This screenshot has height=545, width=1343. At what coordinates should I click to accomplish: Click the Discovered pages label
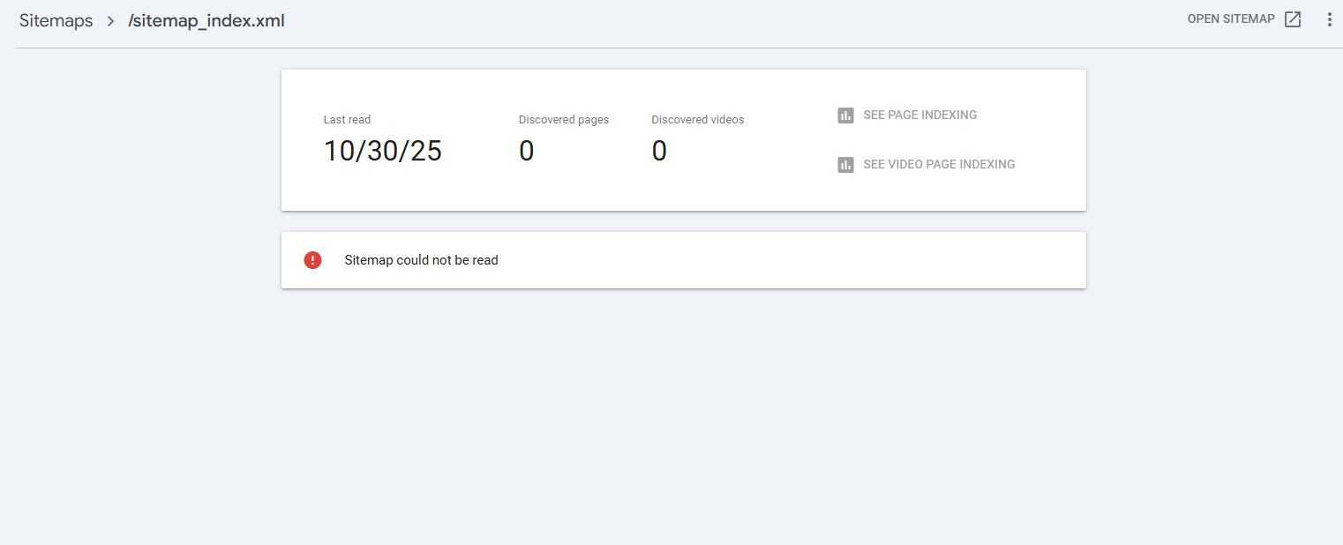(x=564, y=120)
